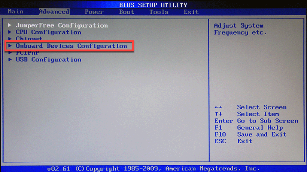Click the triangle before USB Configuration
Viewport: 307px width, 172px height.
10,60
